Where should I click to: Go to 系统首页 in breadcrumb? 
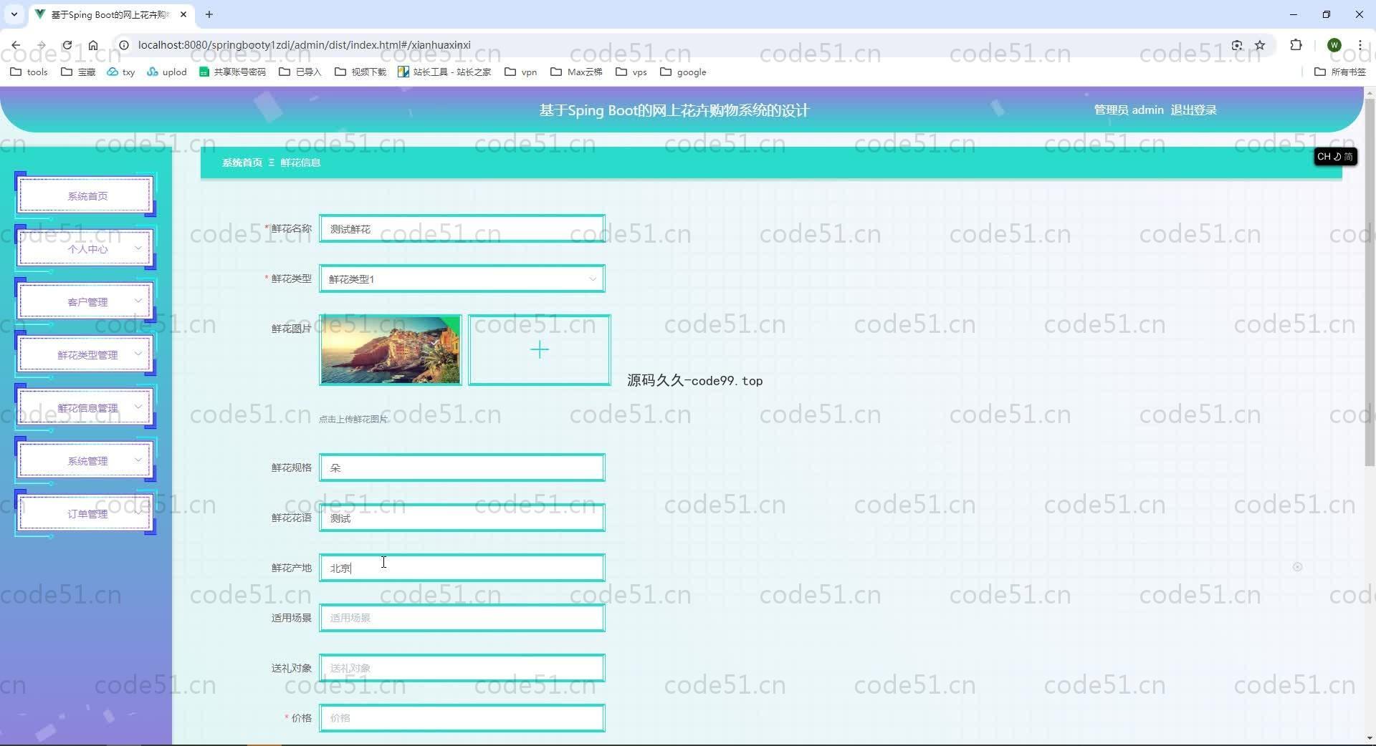pos(242,163)
